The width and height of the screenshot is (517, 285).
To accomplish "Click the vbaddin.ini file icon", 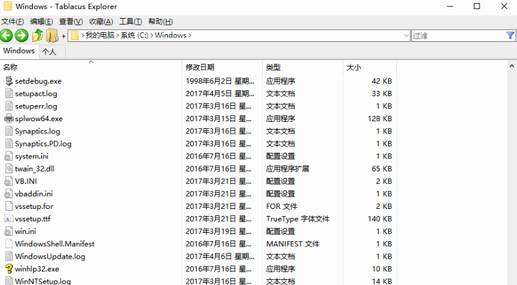I will (x=9, y=193).
